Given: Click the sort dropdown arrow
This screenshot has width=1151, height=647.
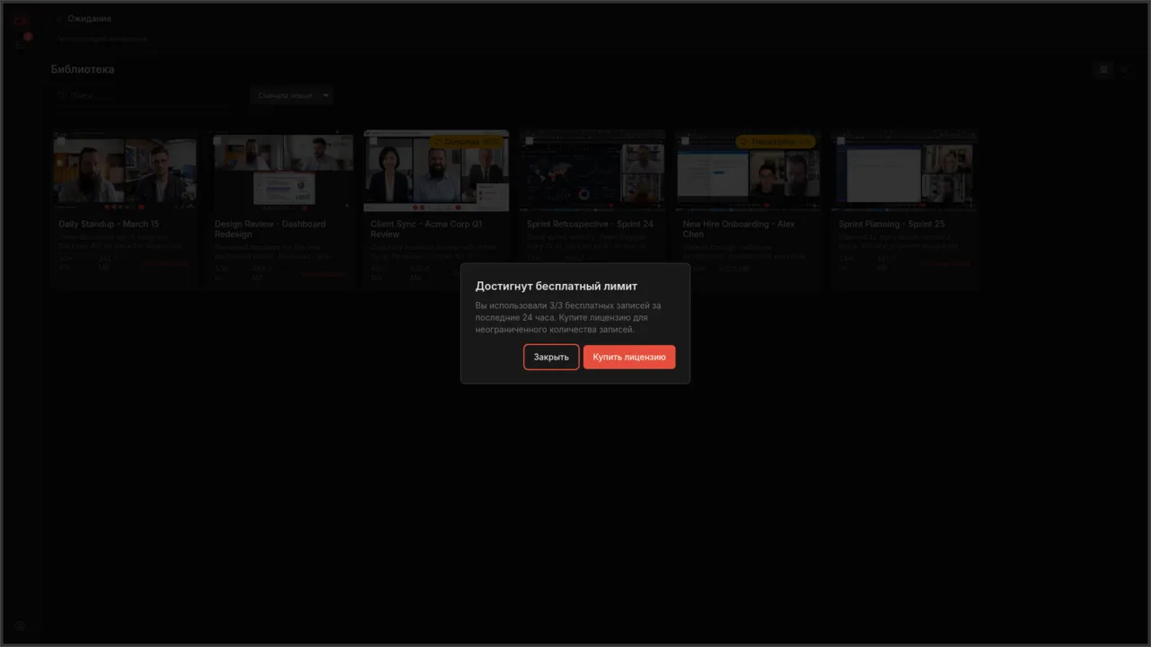Looking at the screenshot, I should pyautogui.click(x=326, y=95).
